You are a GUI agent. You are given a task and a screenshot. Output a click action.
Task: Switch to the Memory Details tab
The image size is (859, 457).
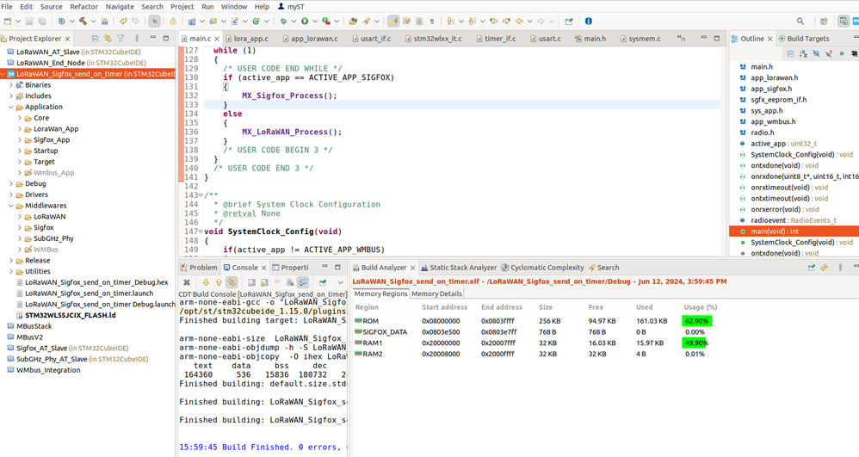click(436, 293)
